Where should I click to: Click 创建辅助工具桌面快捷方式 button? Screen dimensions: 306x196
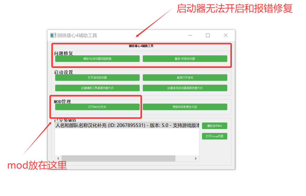coord(97,88)
